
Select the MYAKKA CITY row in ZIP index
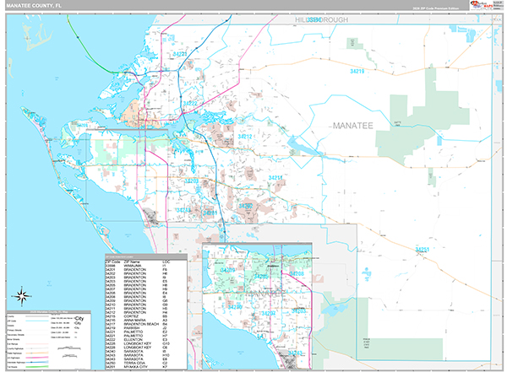138,369
